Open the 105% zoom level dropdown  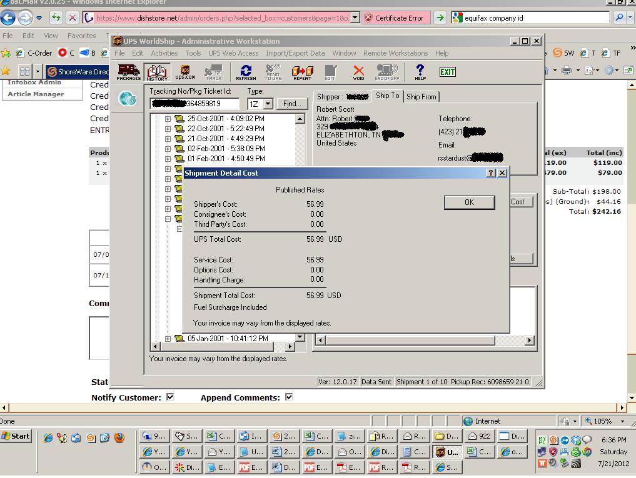click(x=623, y=421)
